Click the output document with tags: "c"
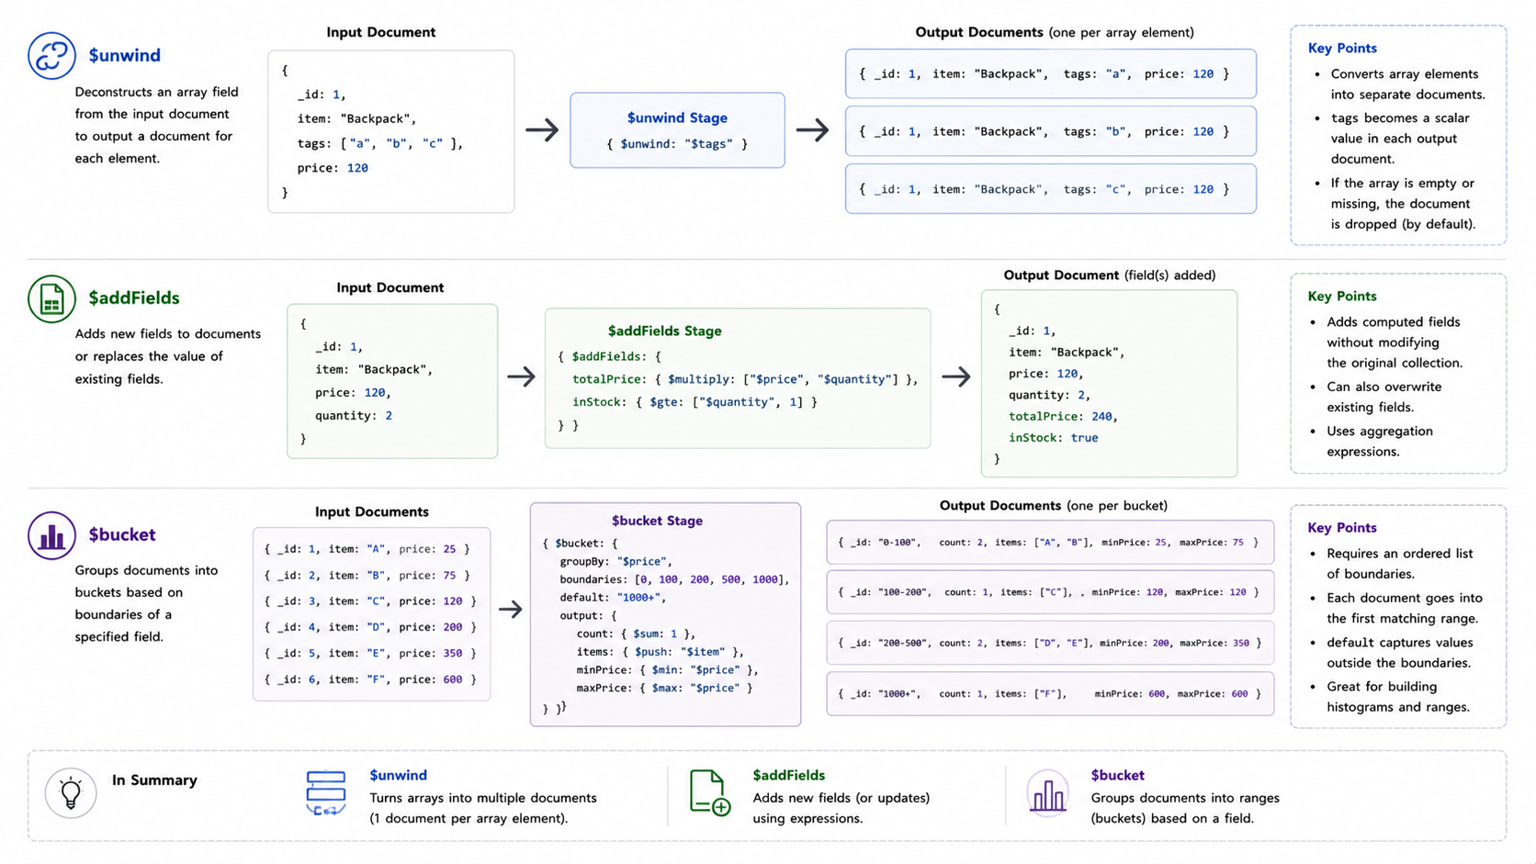 [1051, 189]
